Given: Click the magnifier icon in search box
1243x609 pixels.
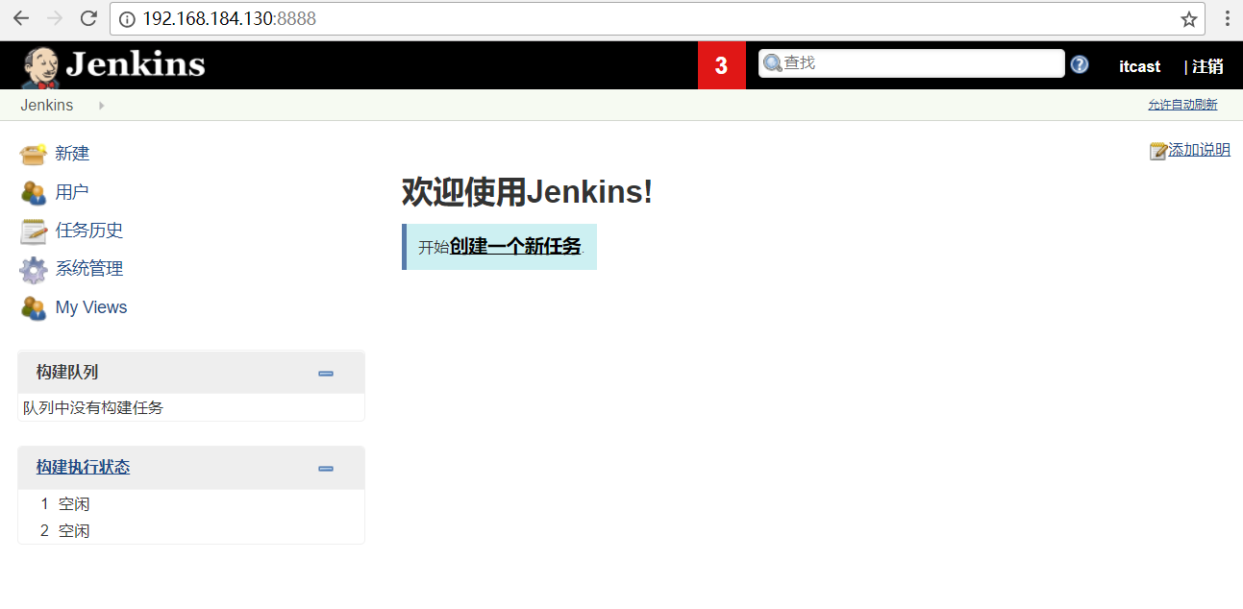Looking at the screenshot, I should (x=772, y=63).
